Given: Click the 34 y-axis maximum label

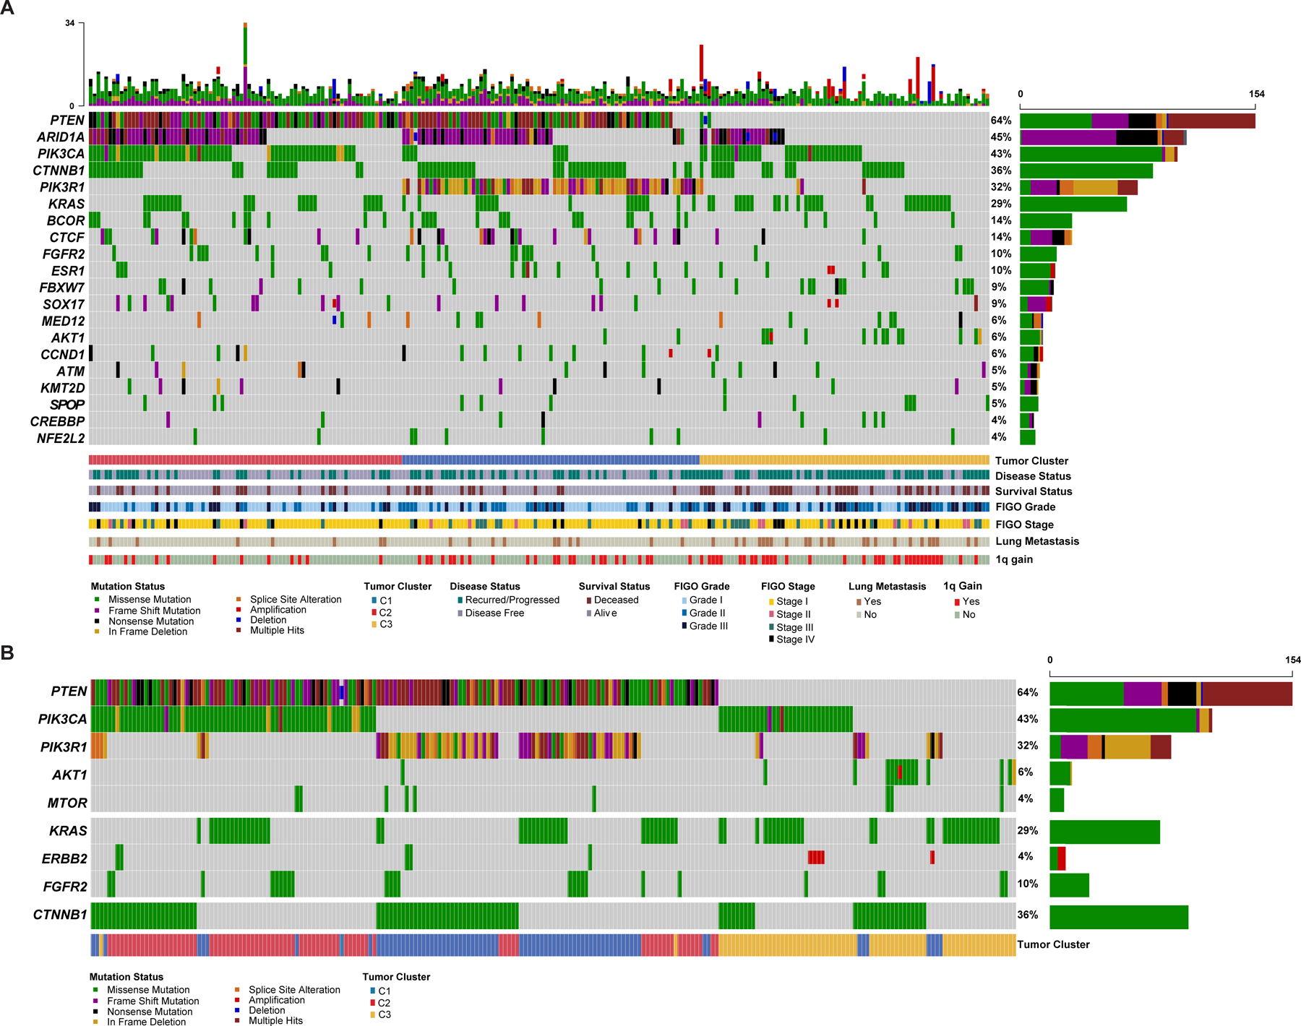Looking at the screenshot, I should (x=70, y=23).
